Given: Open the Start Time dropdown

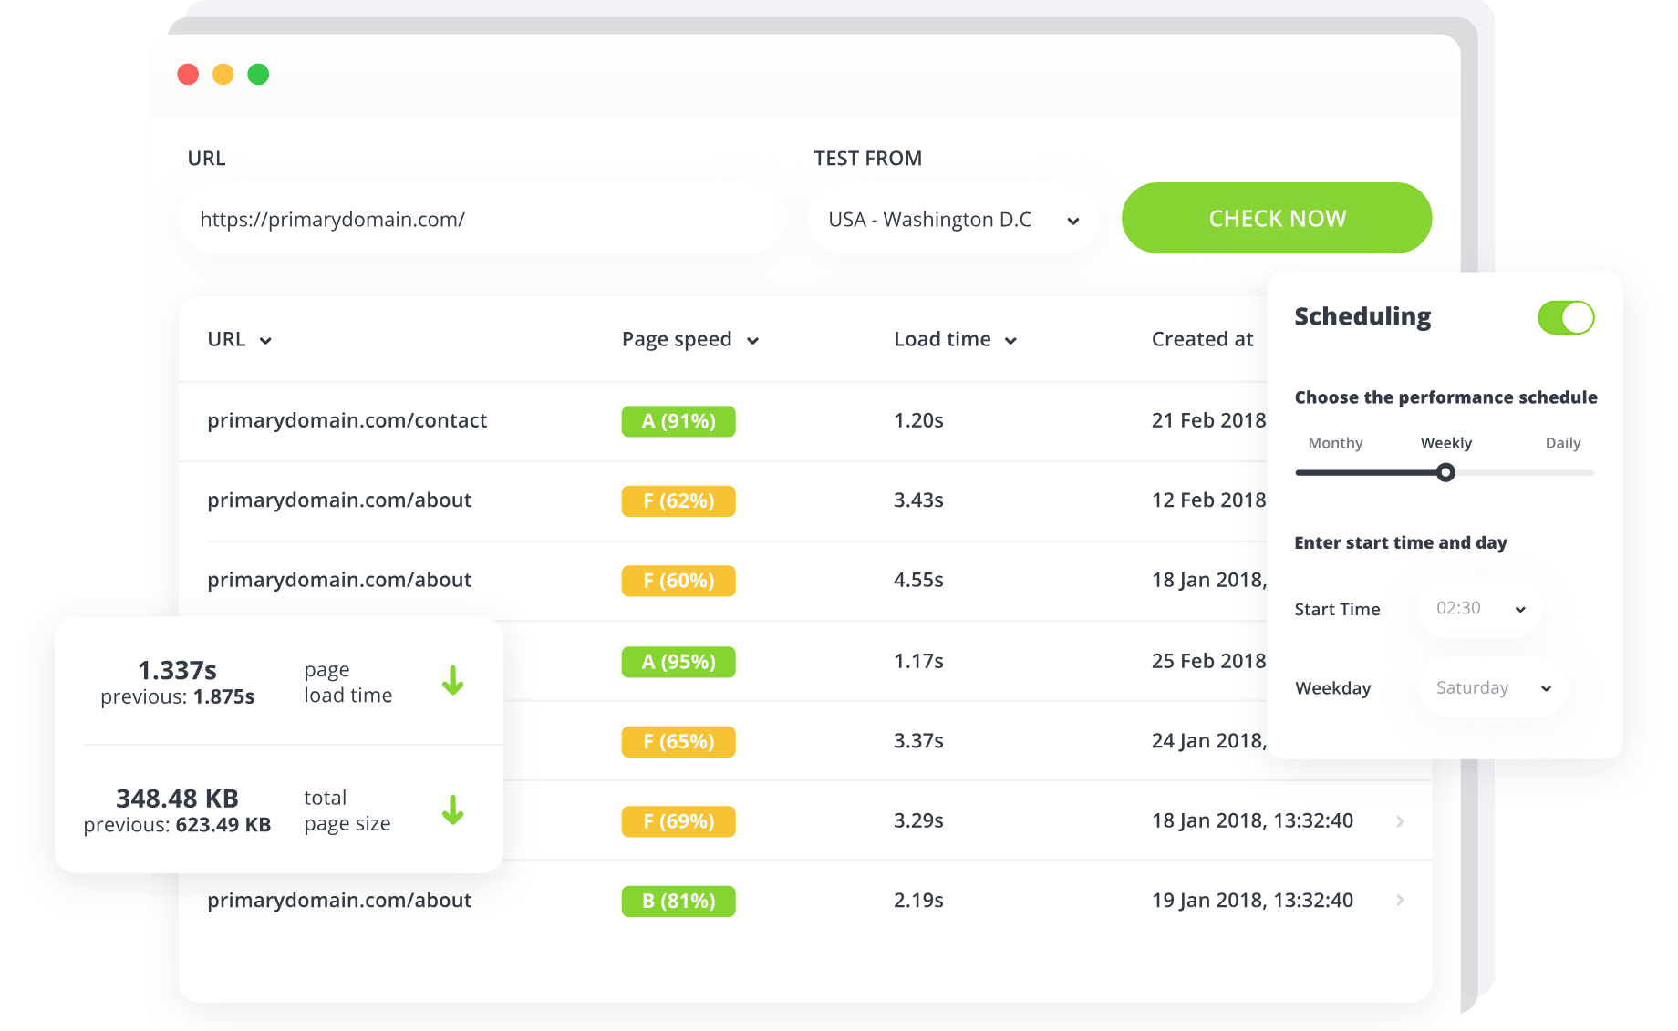Looking at the screenshot, I should point(1479,609).
